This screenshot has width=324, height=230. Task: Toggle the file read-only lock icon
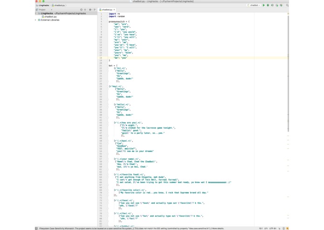280,229
